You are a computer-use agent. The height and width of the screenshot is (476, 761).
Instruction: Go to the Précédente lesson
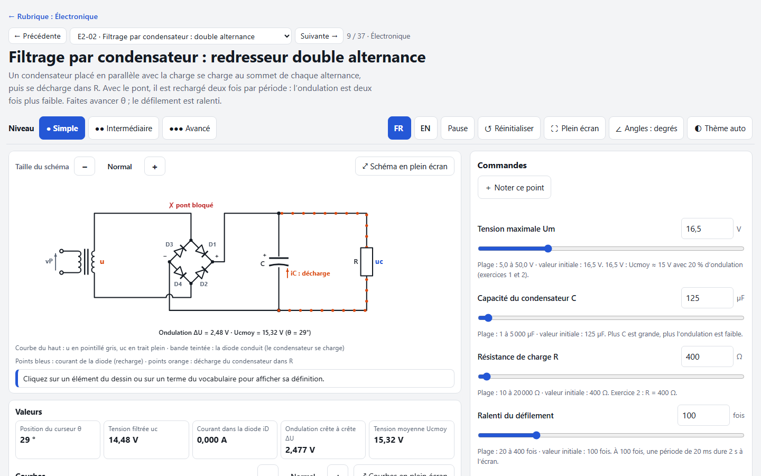[38, 36]
